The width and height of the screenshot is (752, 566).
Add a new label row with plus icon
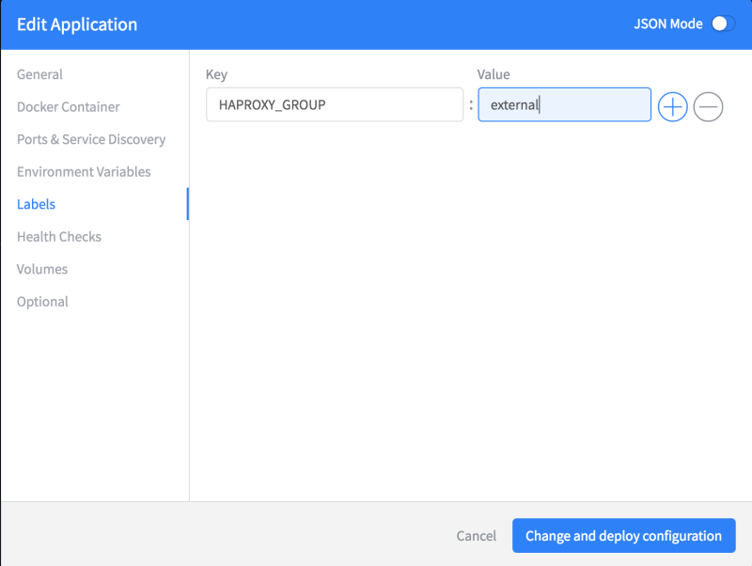673,106
